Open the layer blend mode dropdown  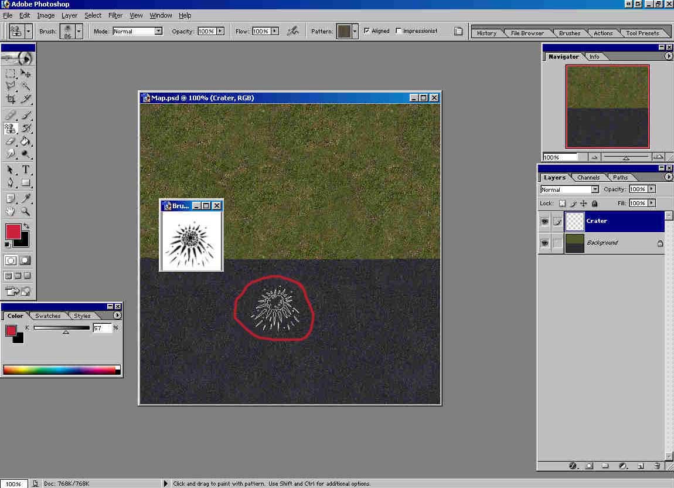pyautogui.click(x=595, y=189)
